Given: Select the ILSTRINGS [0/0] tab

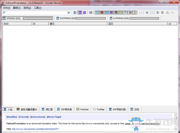Looking at the screenshot, I should pos(135,18).
